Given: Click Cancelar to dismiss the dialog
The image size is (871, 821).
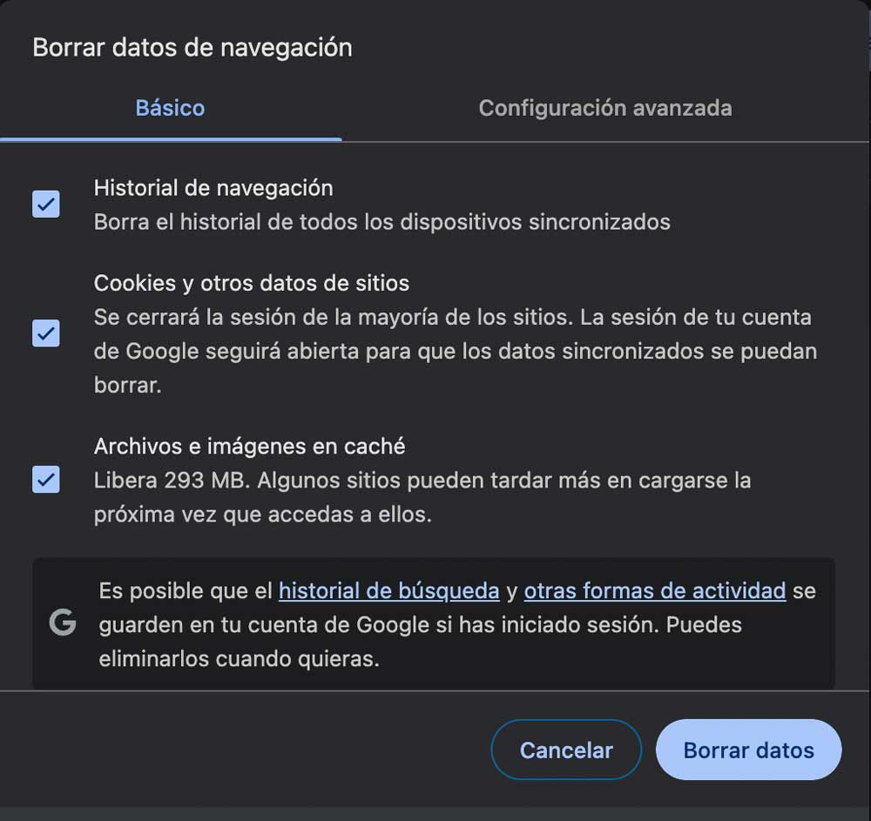Looking at the screenshot, I should point(566,750).
